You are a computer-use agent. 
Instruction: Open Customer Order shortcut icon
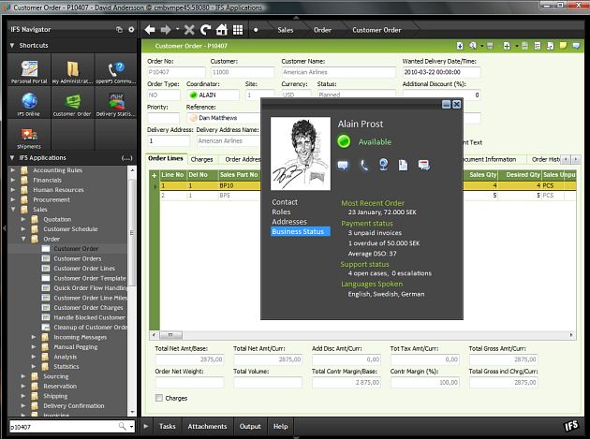72,104
